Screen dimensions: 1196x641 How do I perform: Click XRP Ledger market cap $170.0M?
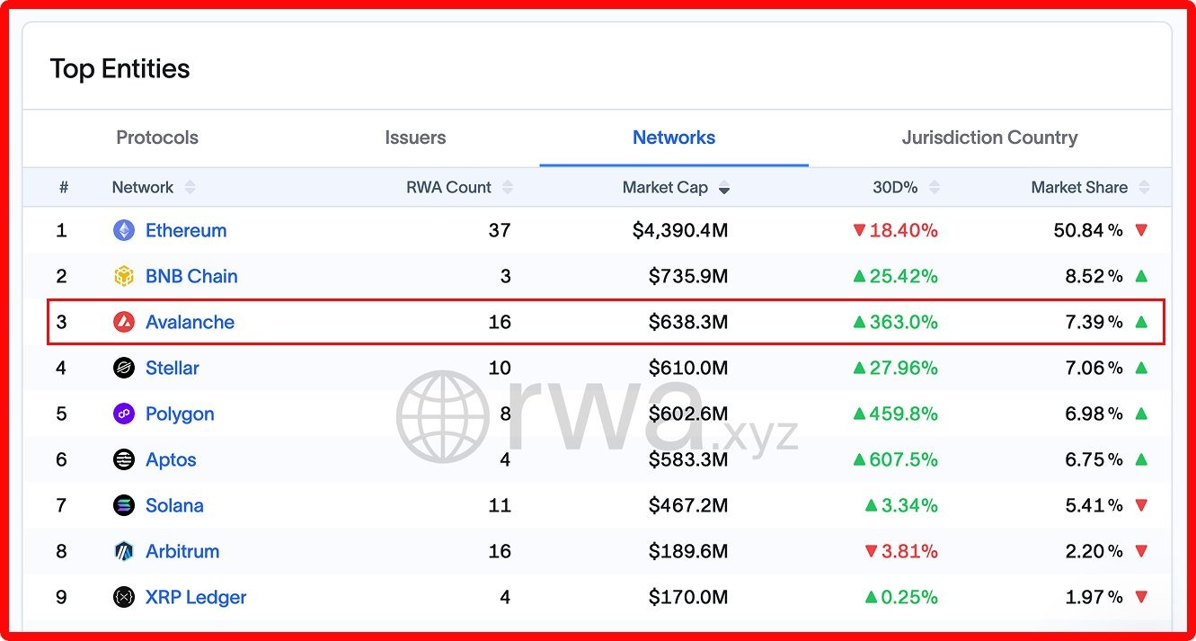688,597
